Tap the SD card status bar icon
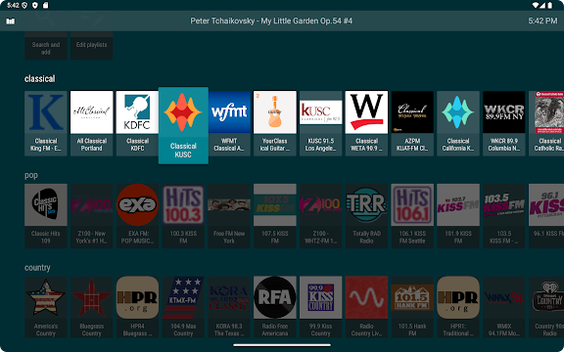564x352 pixels. 45,5
